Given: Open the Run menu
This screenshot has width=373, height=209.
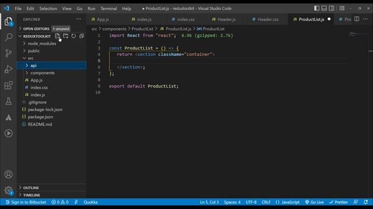Looking at the screenshot, I should (92, 9).
